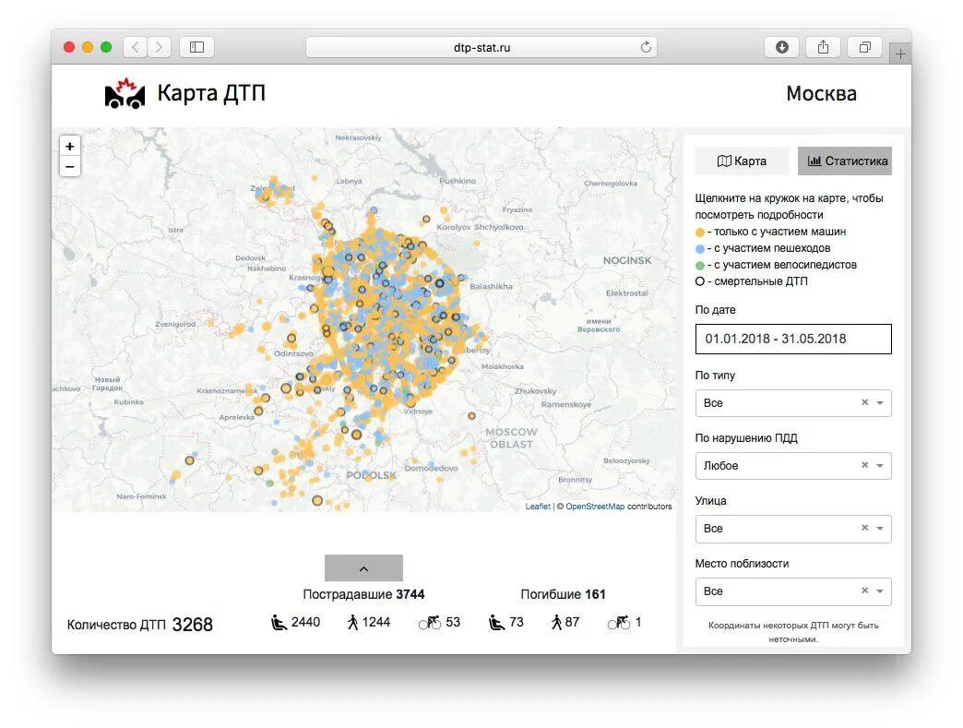Open the По типу dropdown showing Все
Viewport: 963px width, 728px height.
pyautogui.click(x=882, y=402)
